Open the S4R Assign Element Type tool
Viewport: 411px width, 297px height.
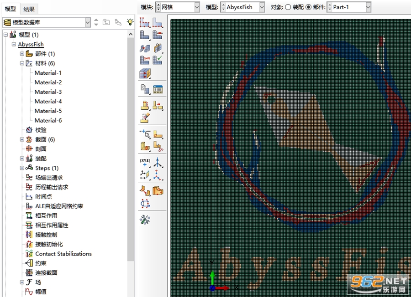(144, 60)
